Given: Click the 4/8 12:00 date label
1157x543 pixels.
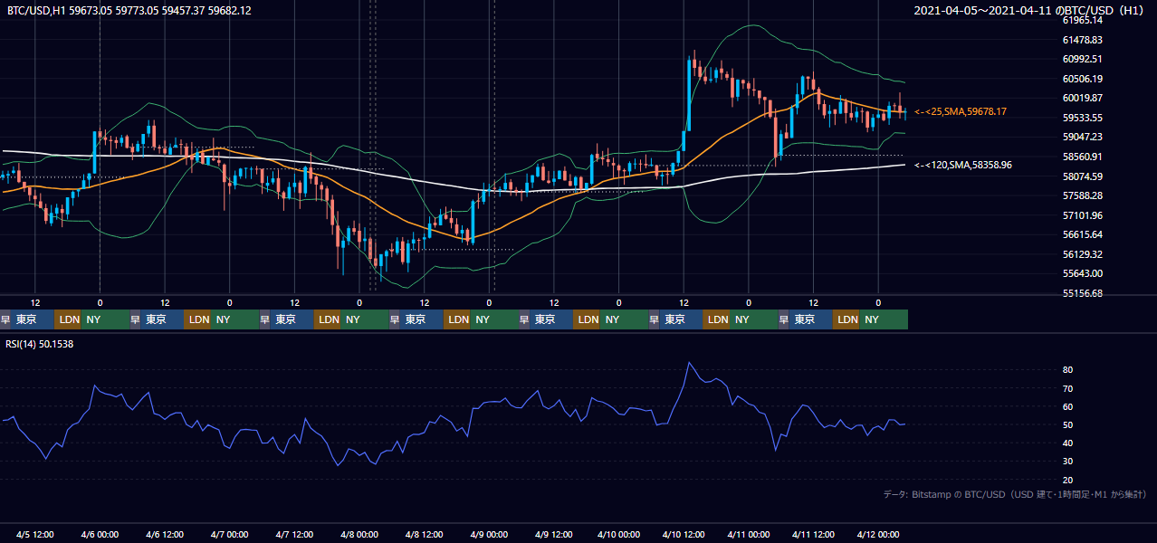Looking at the screenshot, I should tap(424, 534).
